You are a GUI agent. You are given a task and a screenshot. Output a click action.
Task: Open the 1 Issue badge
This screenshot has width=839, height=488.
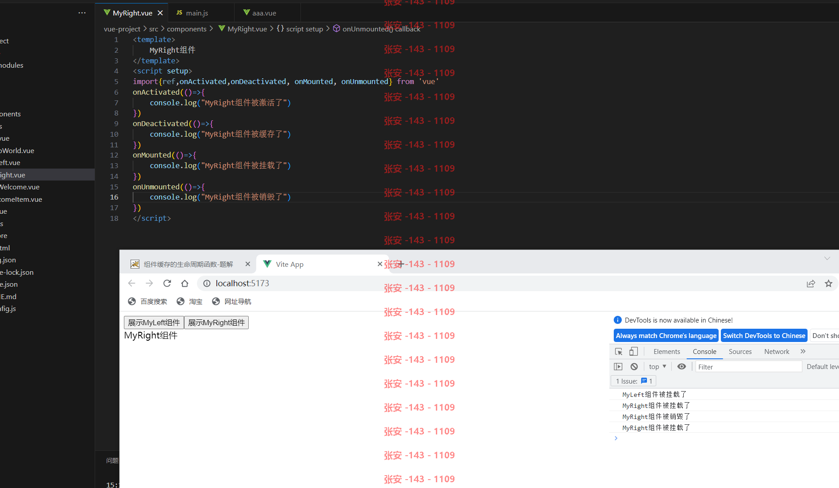tap(633, 381)
